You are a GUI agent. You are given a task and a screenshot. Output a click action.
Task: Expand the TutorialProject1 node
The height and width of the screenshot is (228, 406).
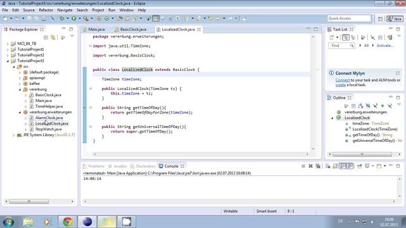(8, 49)
